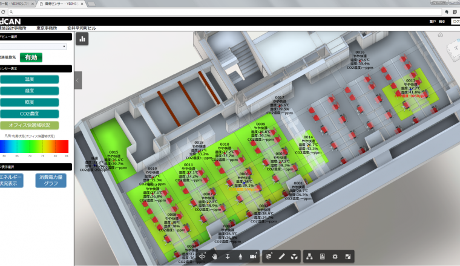Toggle the green 有効 ventilation switch
The height and width of the screenshot is (266, 460).
30,57
